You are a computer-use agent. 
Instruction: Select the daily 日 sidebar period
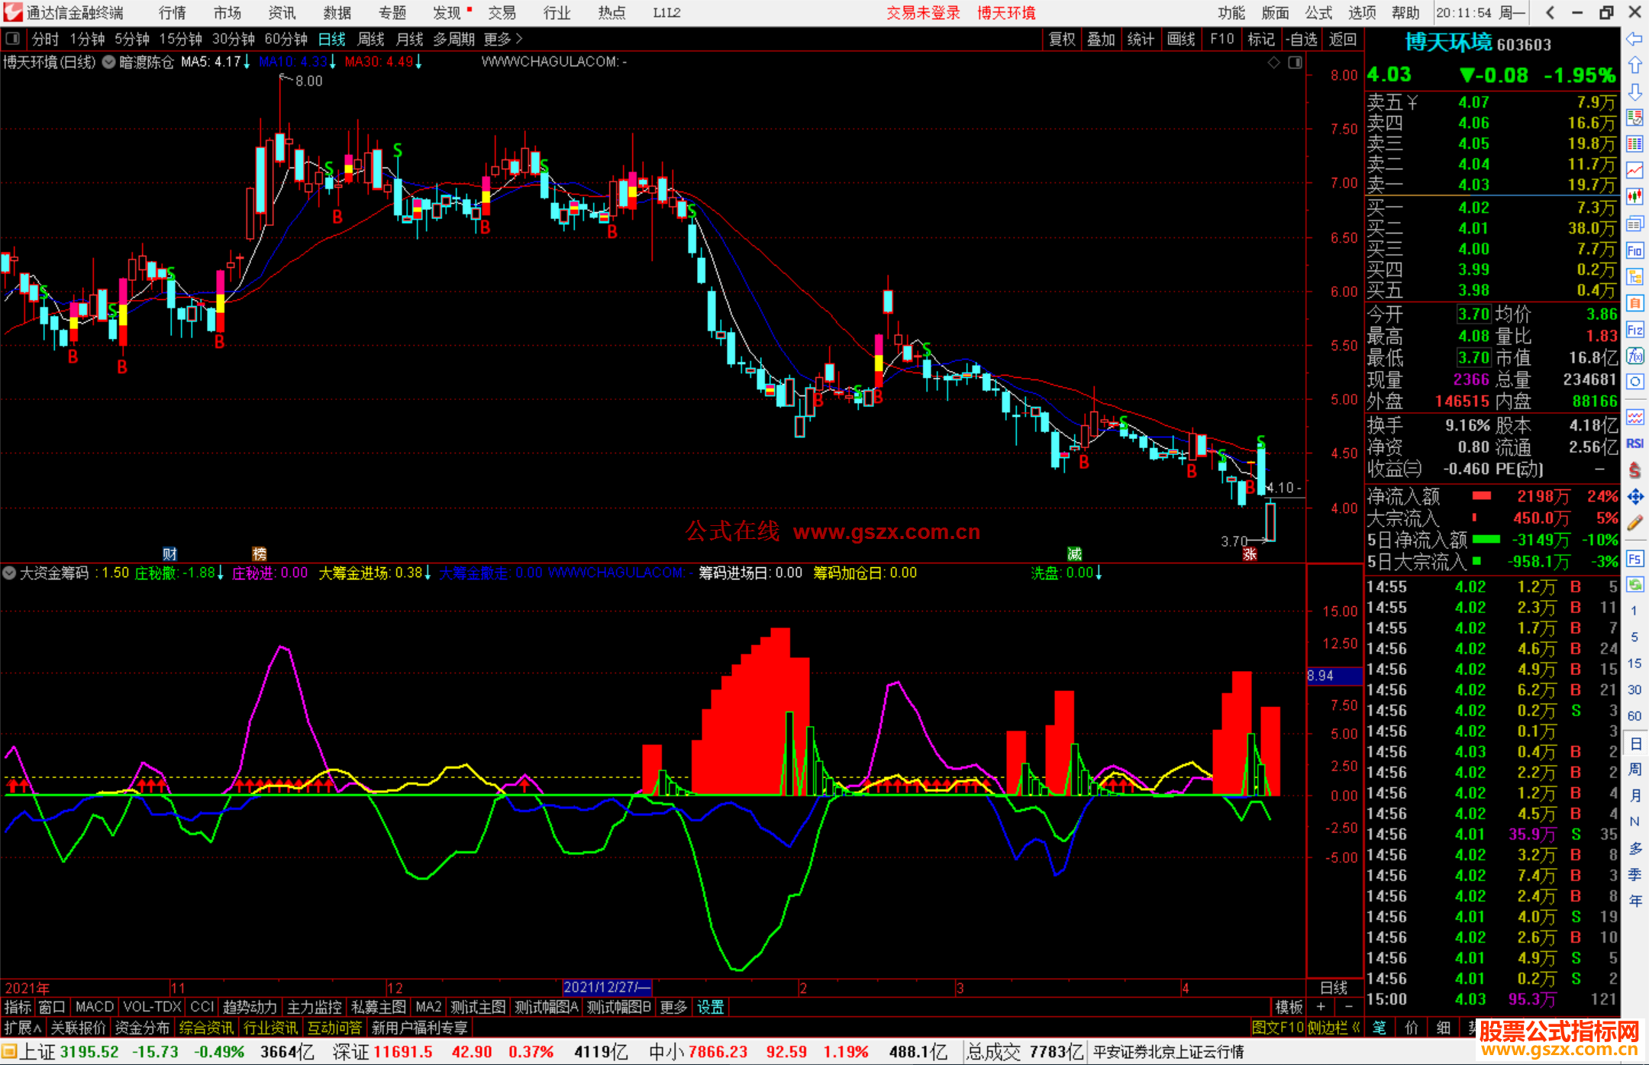1634,744
